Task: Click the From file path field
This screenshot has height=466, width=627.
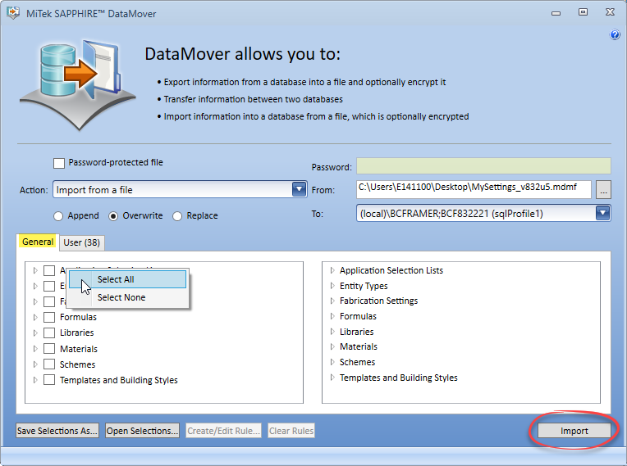Action: point(474,189)
